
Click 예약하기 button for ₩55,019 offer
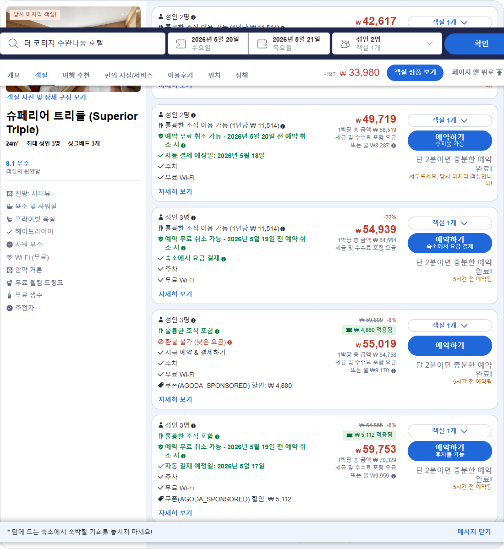[x=450, y=346]
